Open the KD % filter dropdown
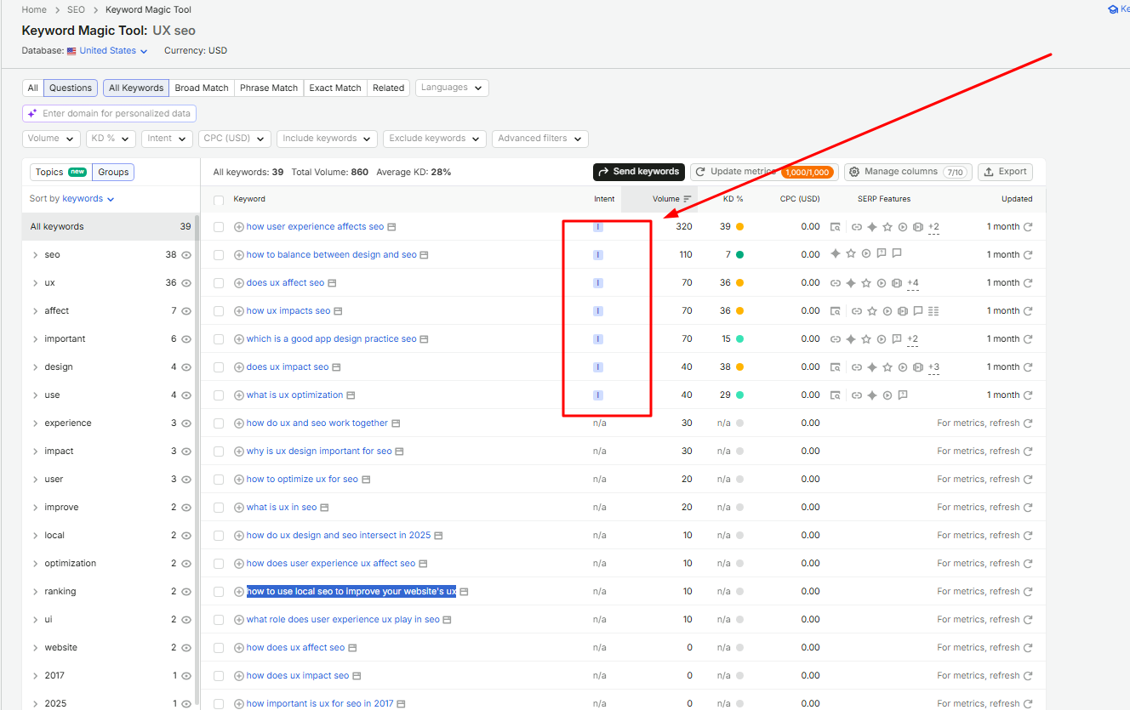The height and width of the screenshot is (710, 1130). click(x=111, y=139)
